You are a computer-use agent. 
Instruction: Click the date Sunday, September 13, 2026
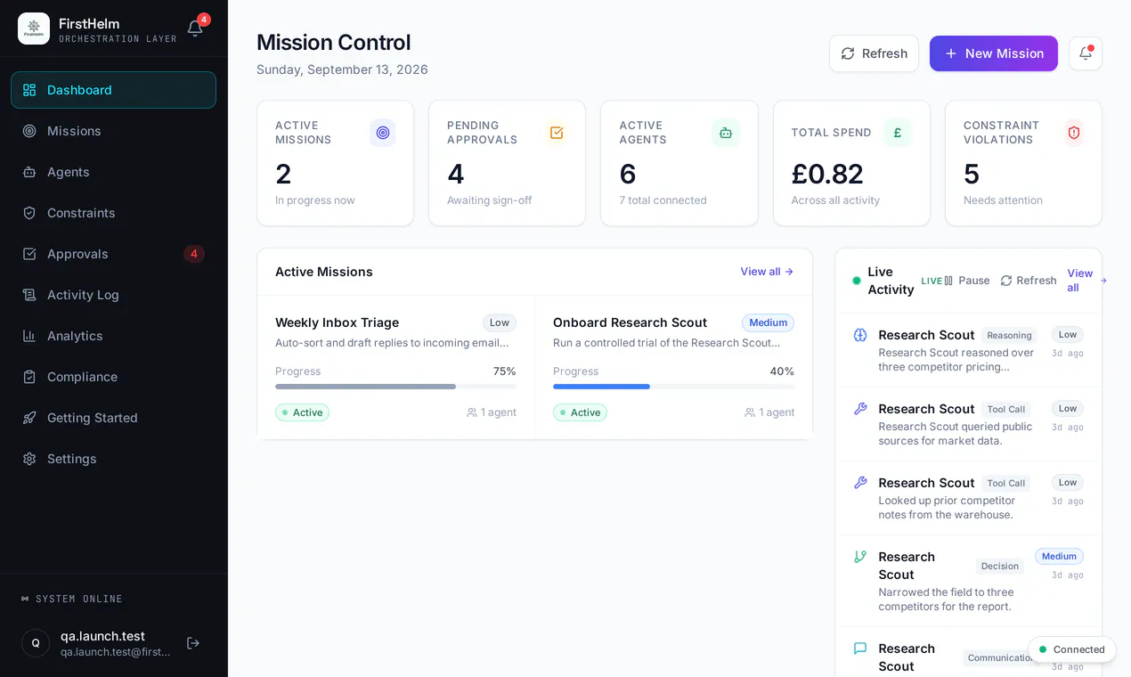[x=342, y=69]
